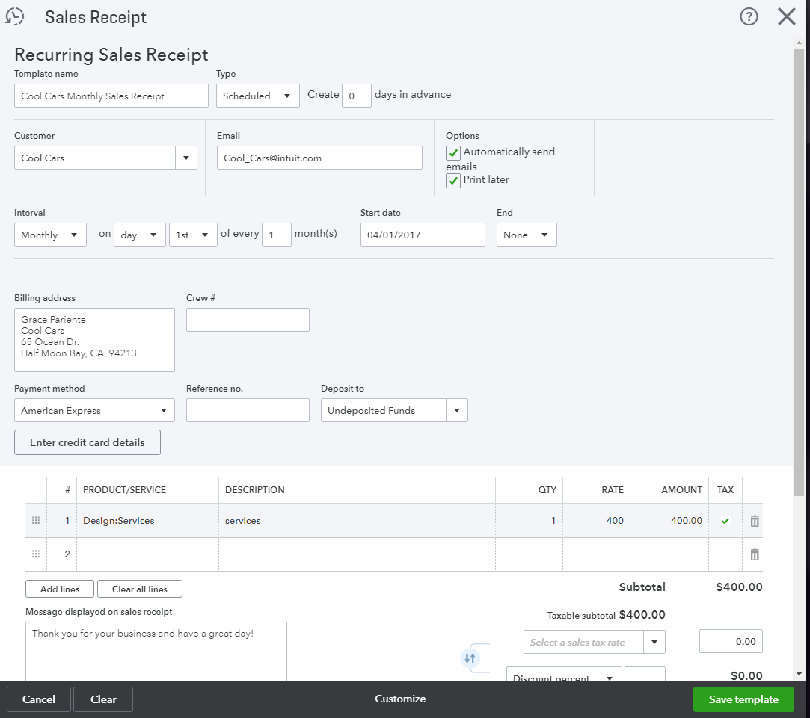The width and height of the screenshot is (810, 718).
Task: Click the empty product cell on line 2
Action: 147,554
